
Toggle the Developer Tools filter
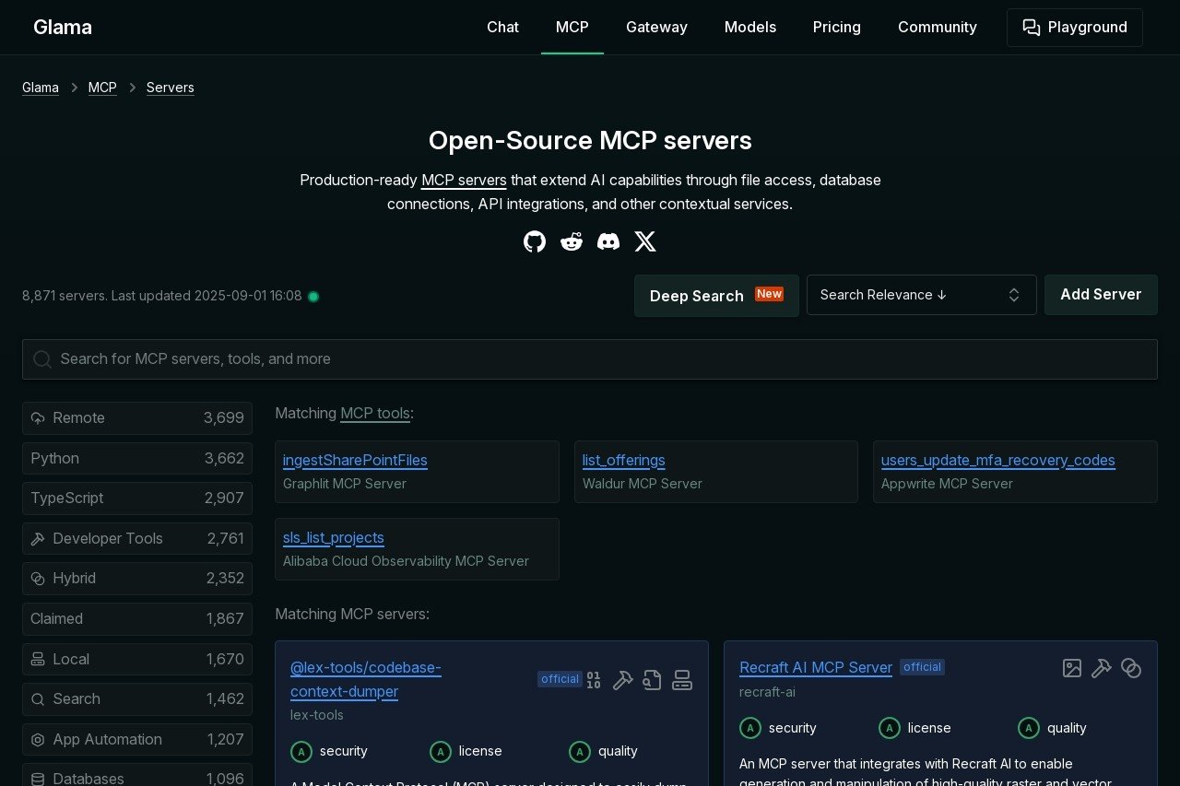coord(137,539)
